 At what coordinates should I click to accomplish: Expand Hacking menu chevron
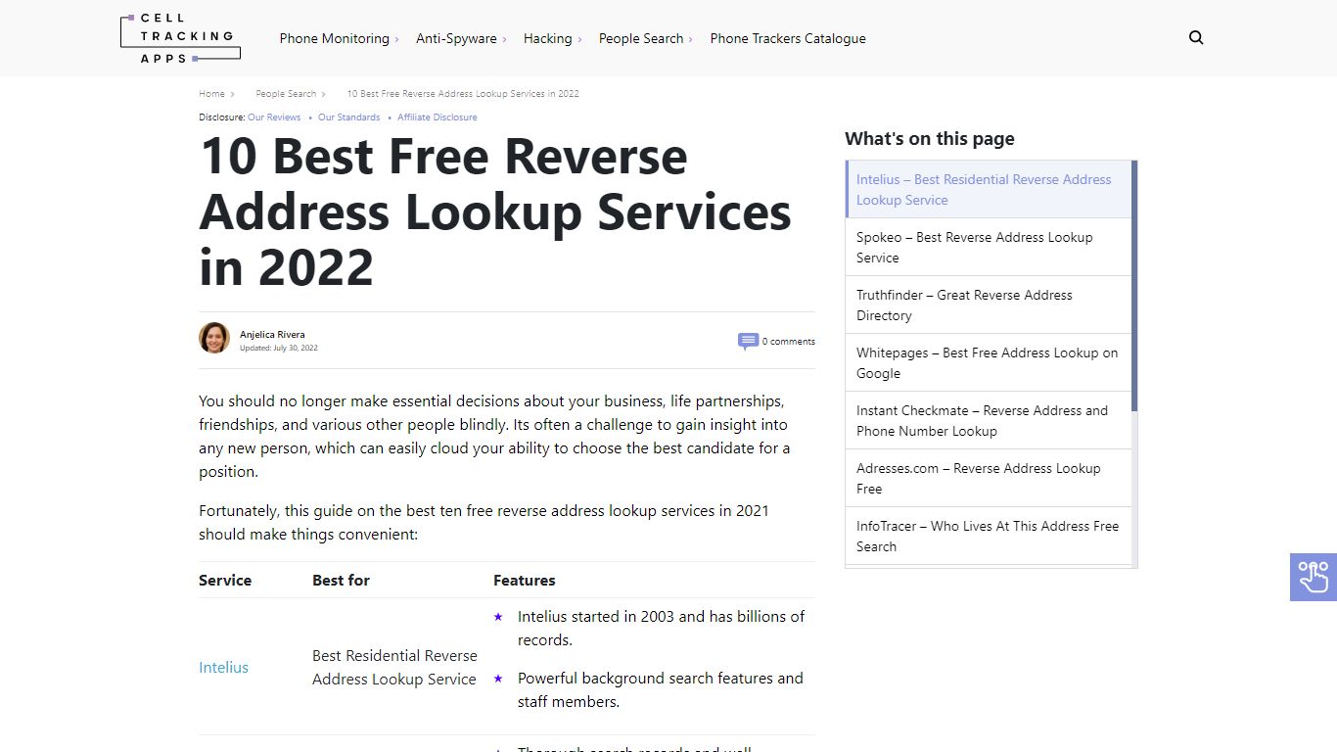tap(579, 39)
